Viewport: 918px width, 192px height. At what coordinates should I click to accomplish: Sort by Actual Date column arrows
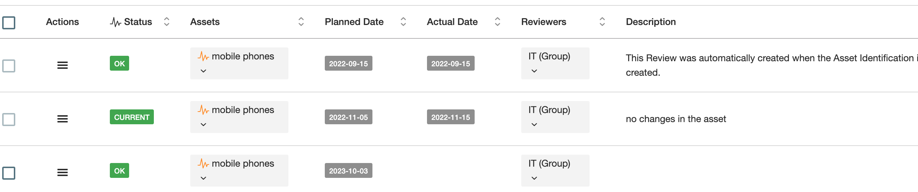(497, 22)
